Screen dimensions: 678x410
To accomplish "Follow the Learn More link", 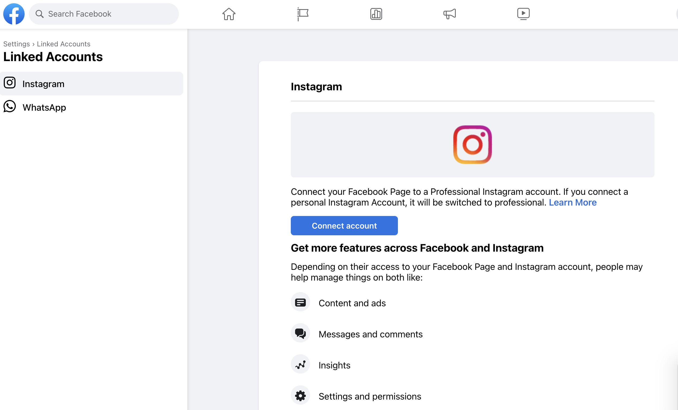I will coord(572,202).
